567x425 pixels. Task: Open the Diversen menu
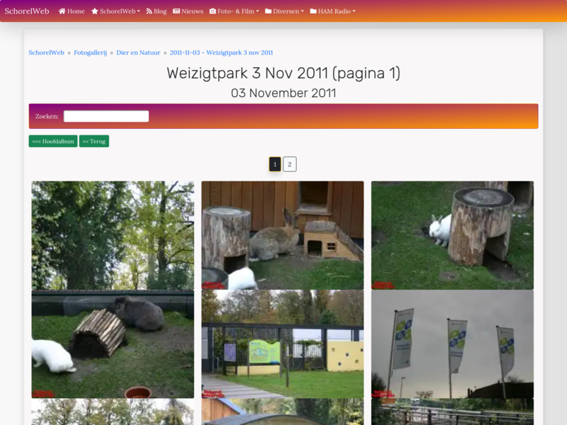(x=285, y=11)
